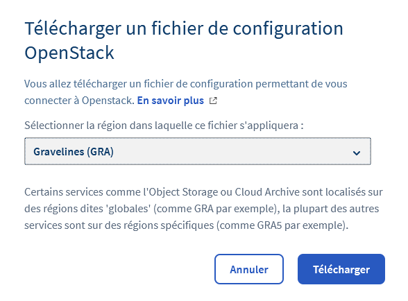The width and height of the screenshot is (408, 301).
Task: Expand the Gravelines (GRA) region dropdown
Action: tap(198, 151)
